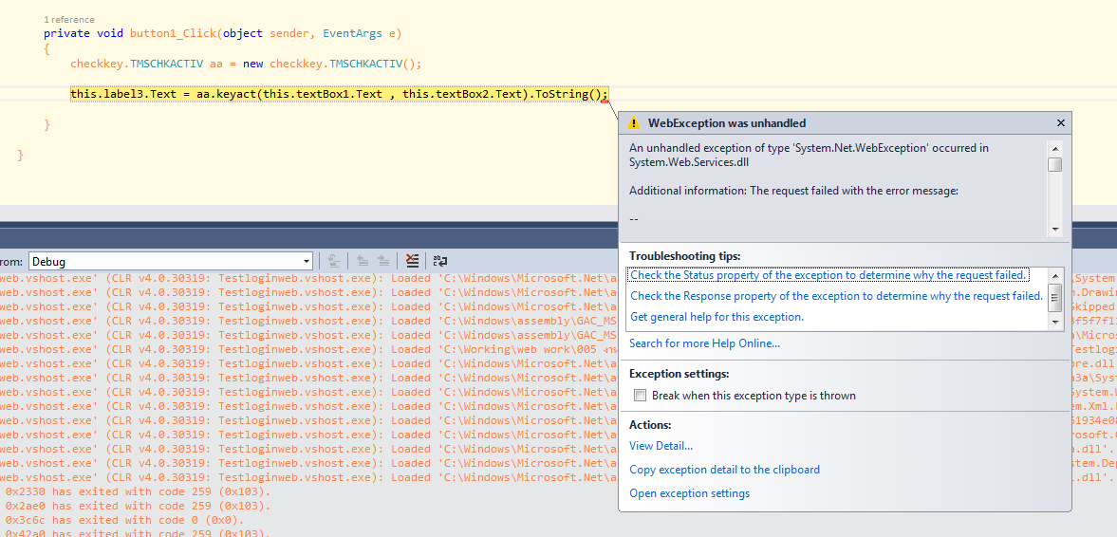
Task: Click output line '0x2330 has exited with code 259'
Action: tap(139, 491)
